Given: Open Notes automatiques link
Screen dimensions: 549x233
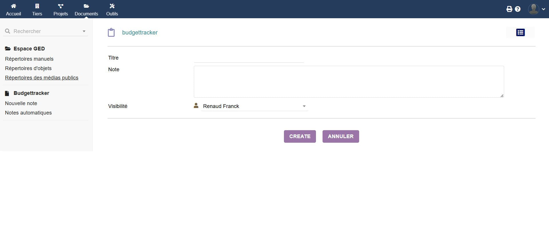Looking at the screenshot, I should coord(28,113).
